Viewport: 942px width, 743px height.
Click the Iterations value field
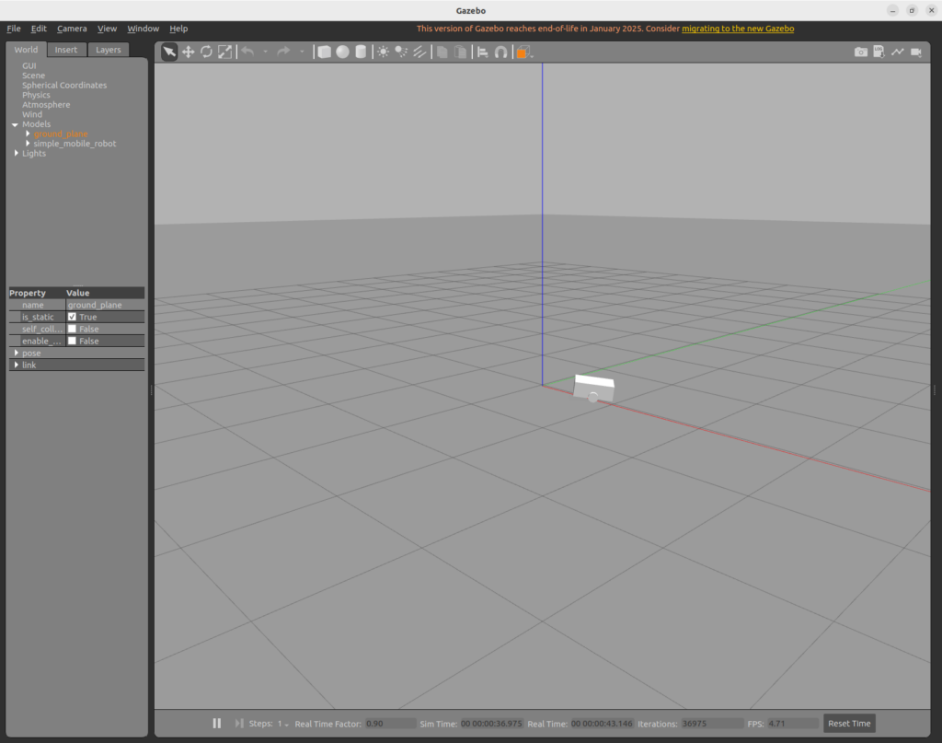712,723
